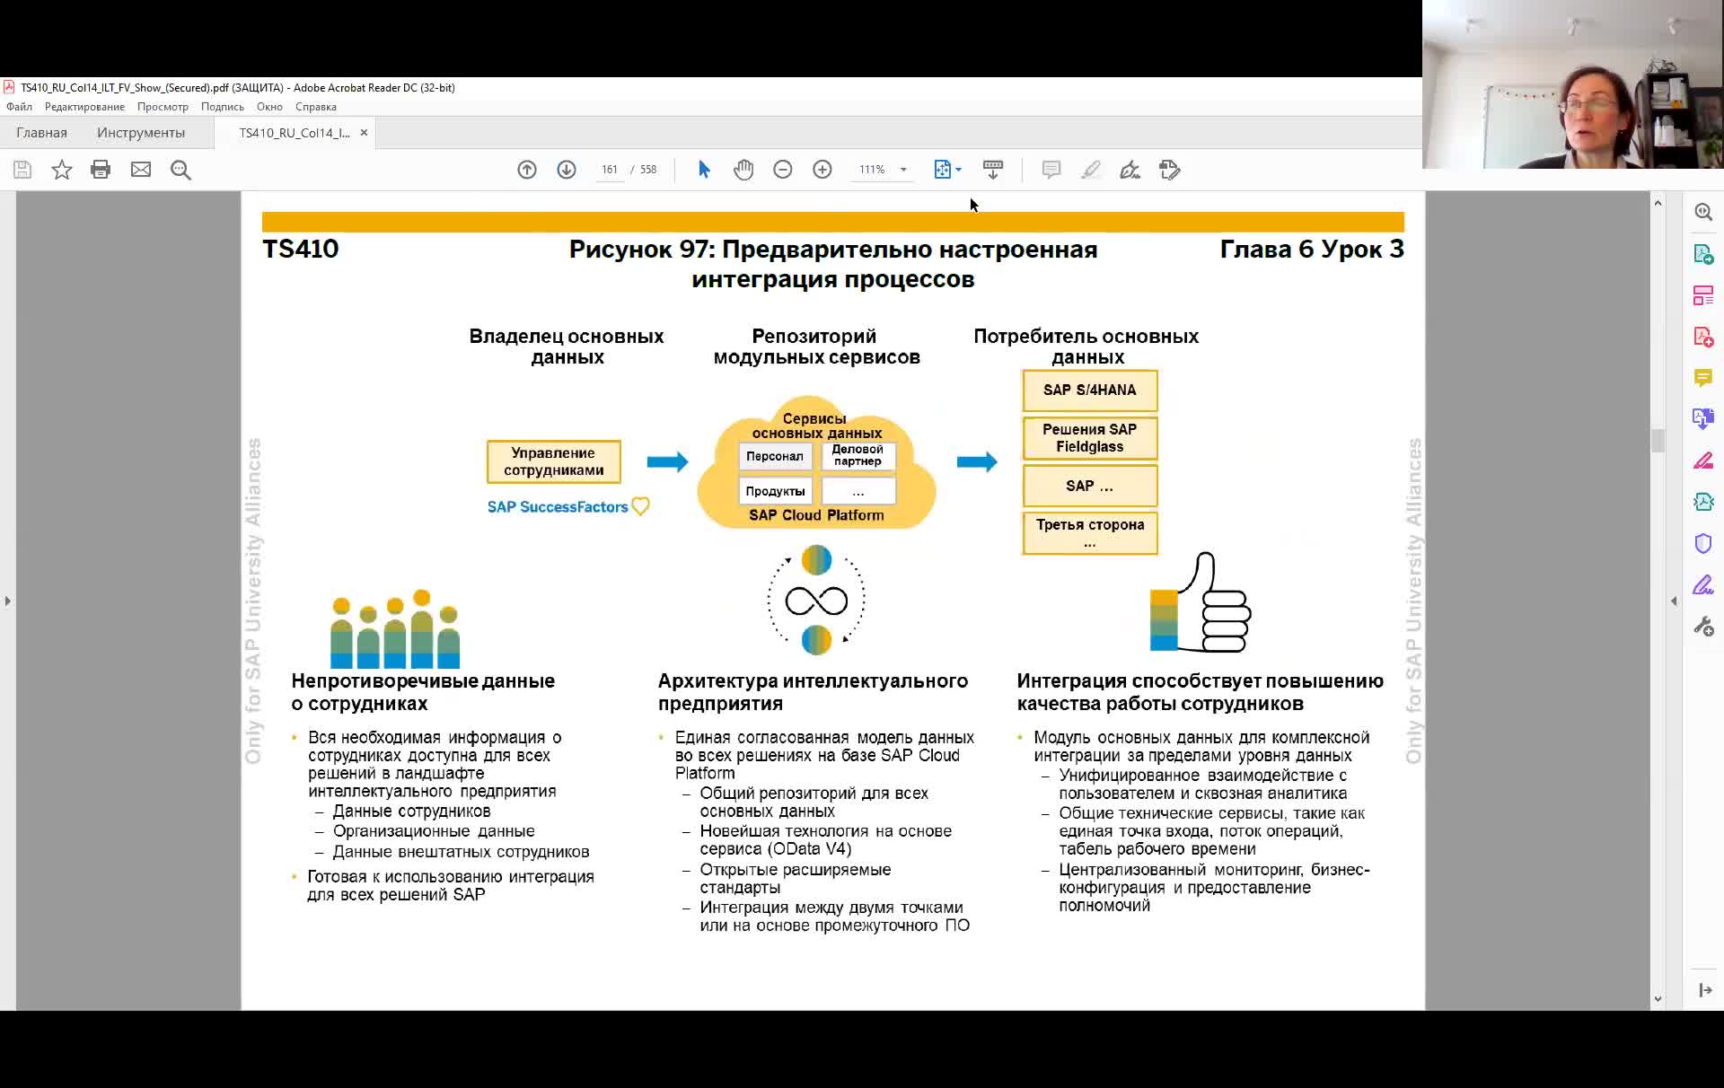Switch to the Главная tab

pos(41,133)
